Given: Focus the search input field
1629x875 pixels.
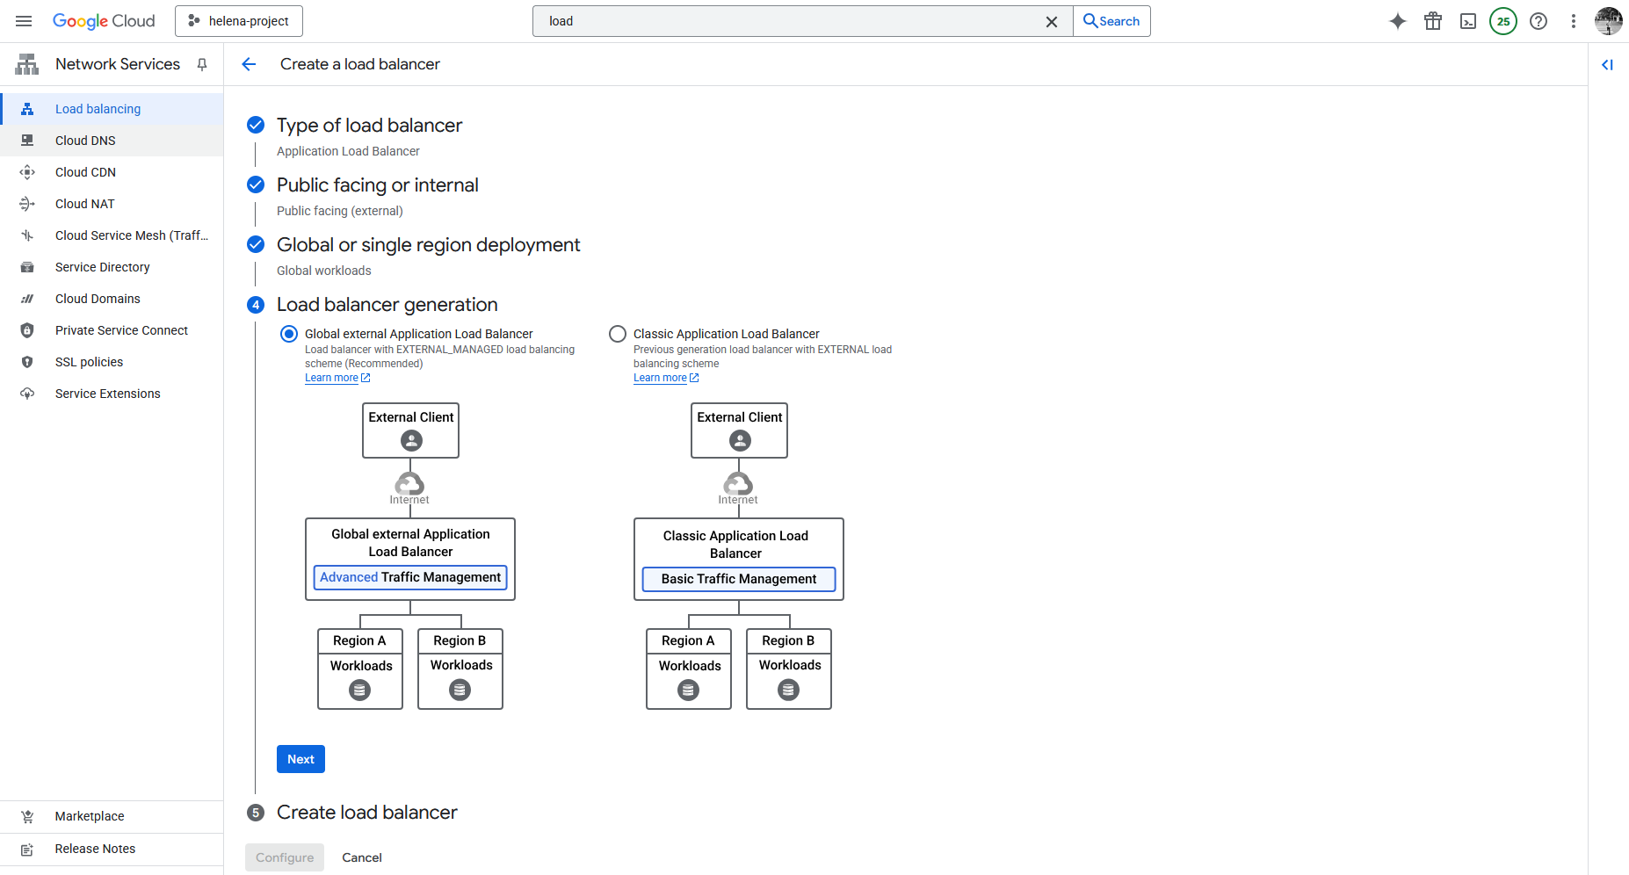Looking at the screenshot, I should [791, 21].
